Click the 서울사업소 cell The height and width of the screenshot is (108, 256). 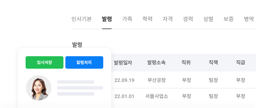click(157, 96)
